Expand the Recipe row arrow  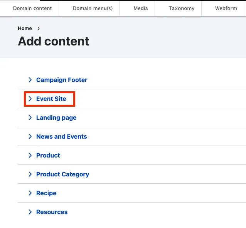click(x=30, y=193)
